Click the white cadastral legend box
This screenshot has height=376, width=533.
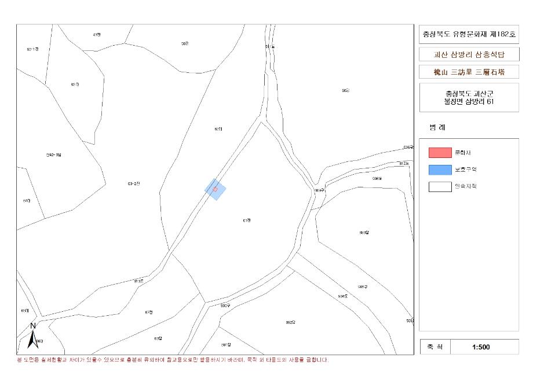pos(440,187)
